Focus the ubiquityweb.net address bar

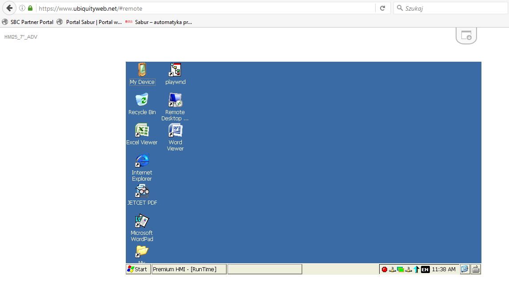[x=206, y=8]
